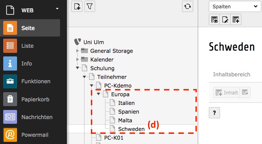
Task: Open the Info module
Action: (x=30, y=63)
